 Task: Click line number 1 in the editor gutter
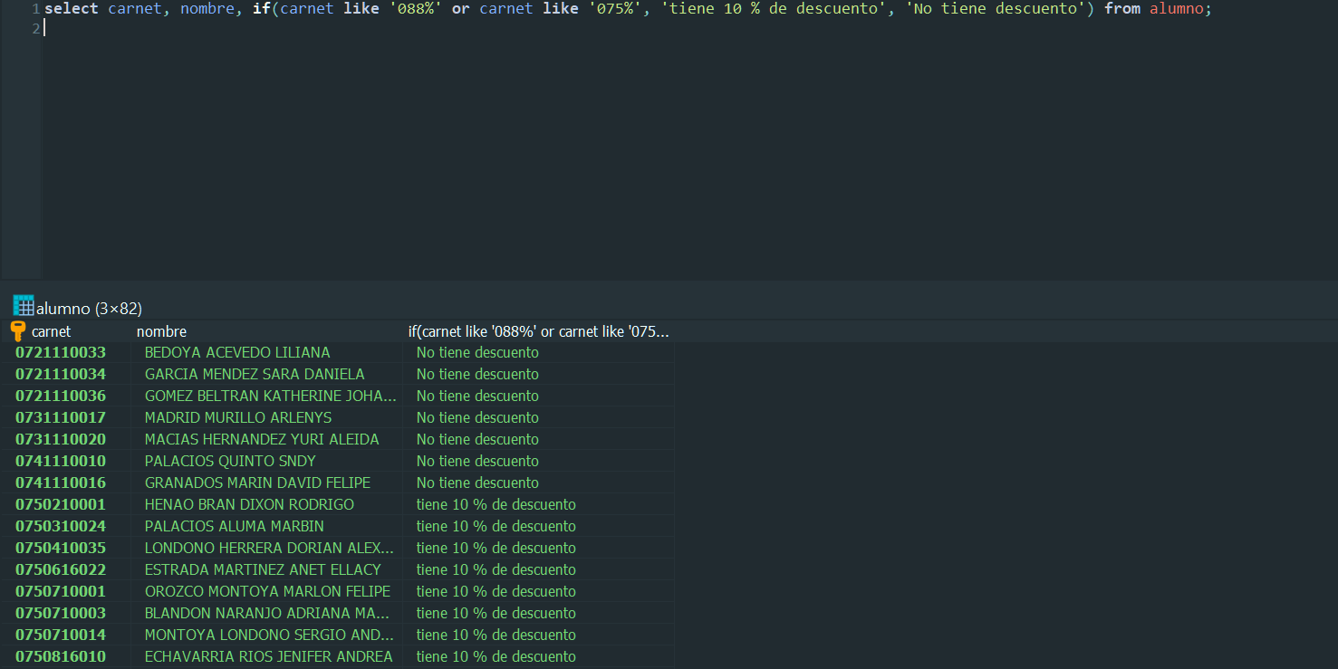[35, 8]
